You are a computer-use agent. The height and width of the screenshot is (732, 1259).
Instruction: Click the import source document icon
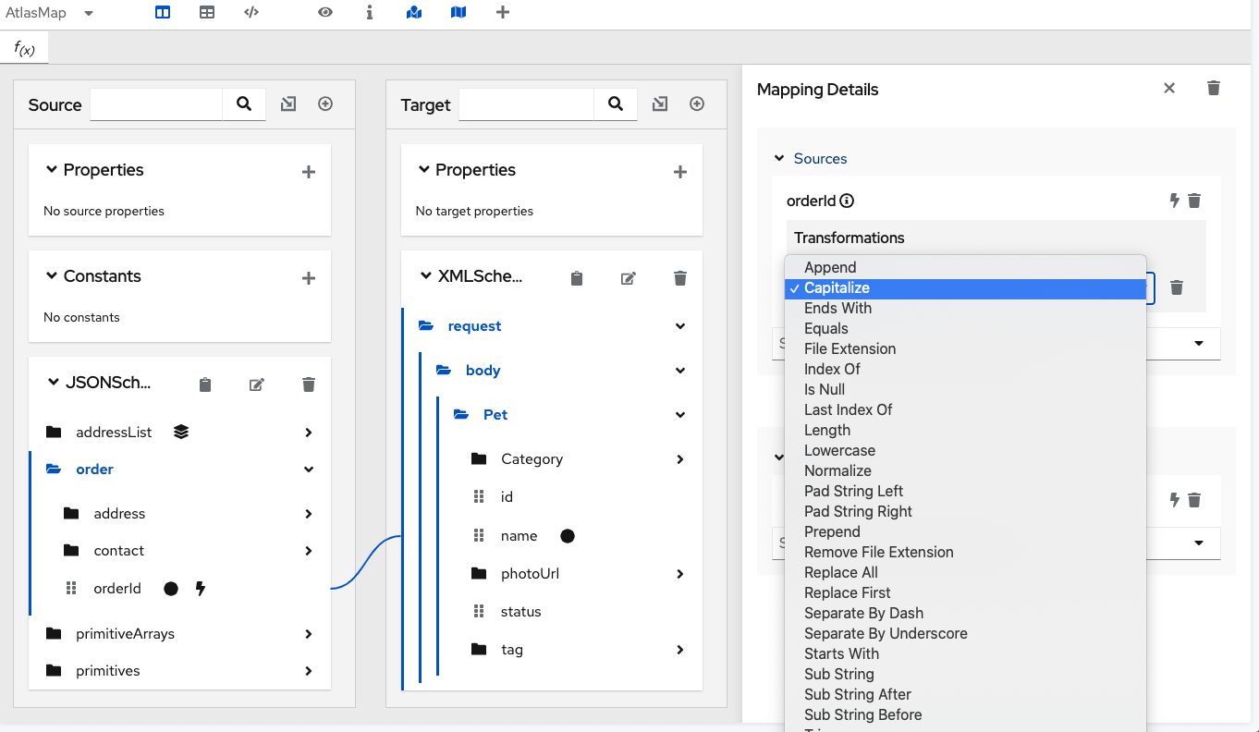tap(287, 104)
